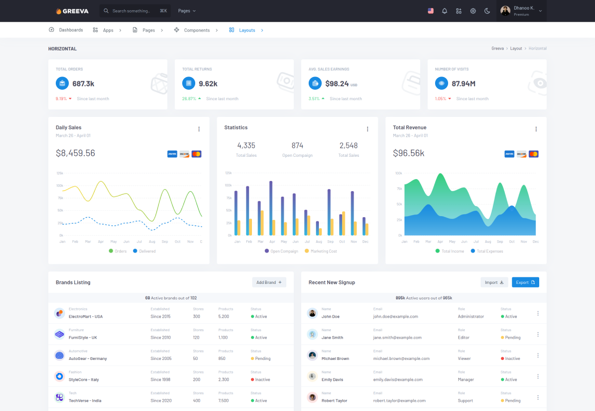Viewport: 595px width, 411px height.
Task: Open the apps grid shortcut icon
Action: pos(459,11)
